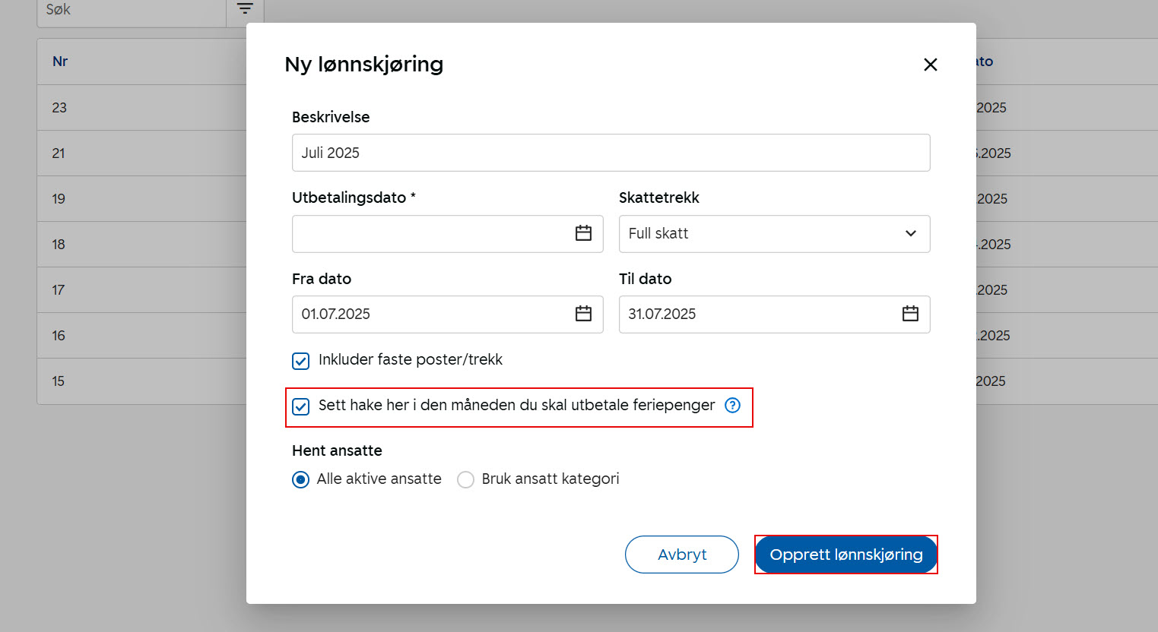Click the Søk search box
The width and height of the screenshot is (1158, 632).
click(131, 10)
